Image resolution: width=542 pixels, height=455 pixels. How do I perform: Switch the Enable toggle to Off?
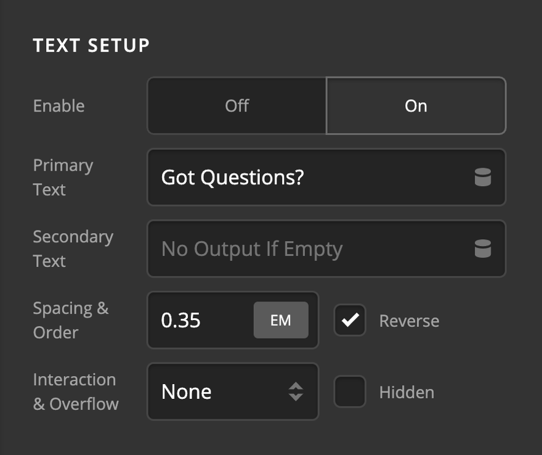coord(236,105)
